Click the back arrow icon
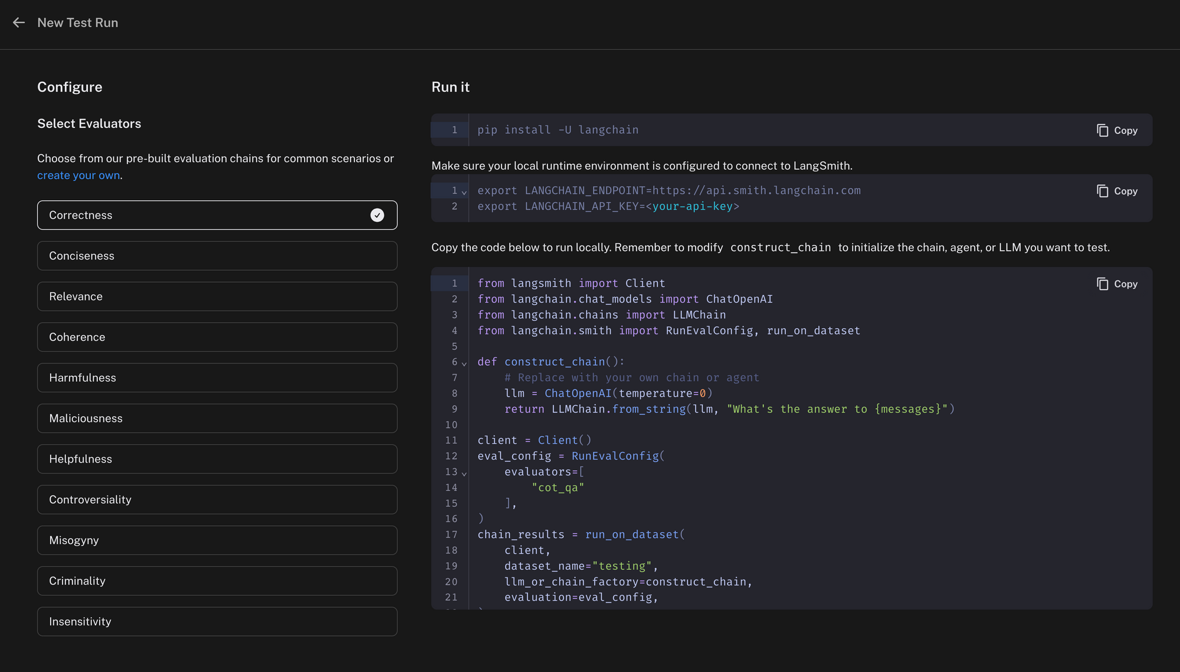 tap(19, 22)
